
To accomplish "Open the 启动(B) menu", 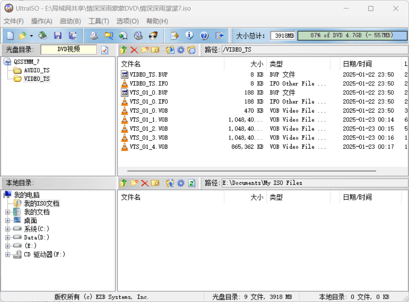I will click(70, 21).
